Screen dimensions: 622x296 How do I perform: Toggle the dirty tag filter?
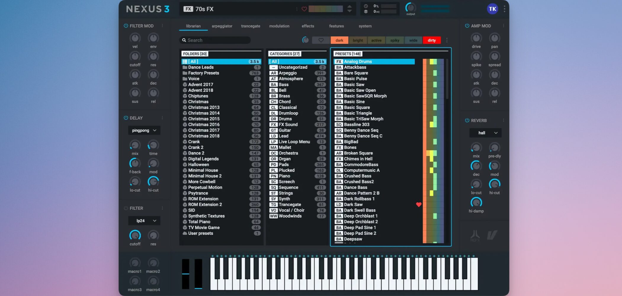[x=432, y=40]
